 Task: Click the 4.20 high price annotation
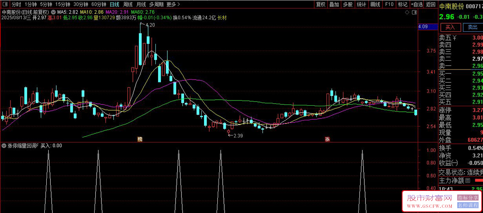click(x=150, y=25)
